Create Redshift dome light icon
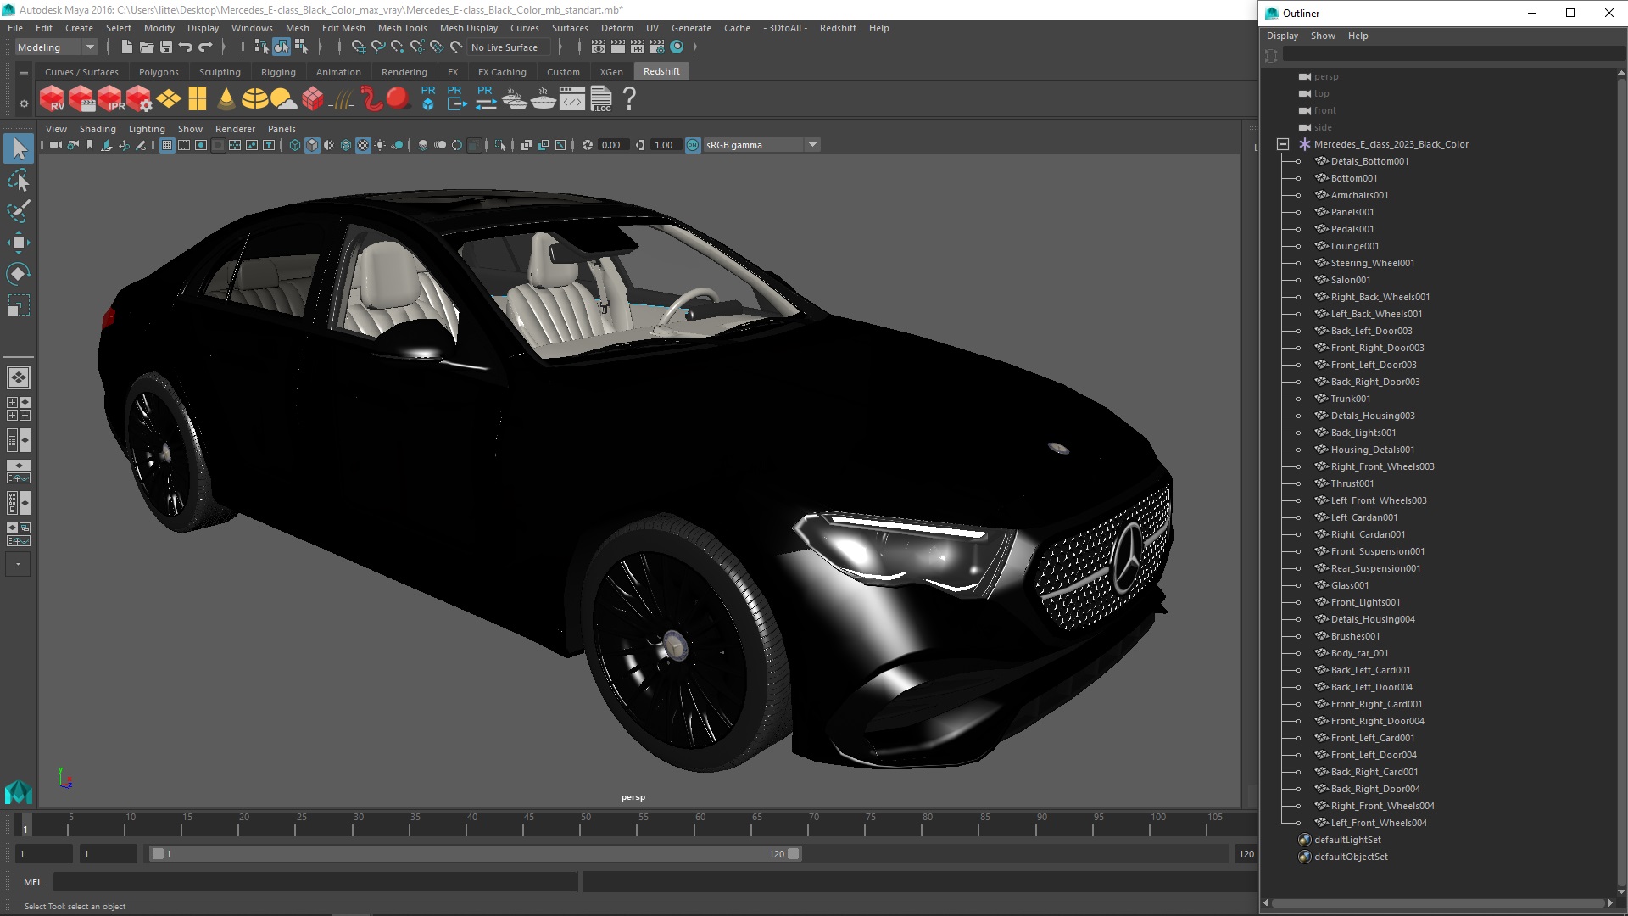1628x916 pixels. (254, 99)
